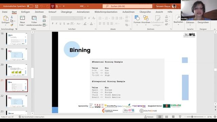The height and width of the screenshot is (122, 217).
Task: Open the Anordnen dropdown
Action: (x=146, y=20)
